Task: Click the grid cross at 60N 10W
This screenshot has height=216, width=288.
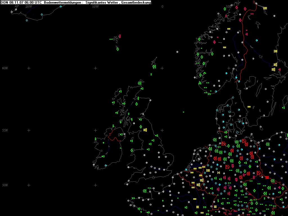Action: click(95, 68)
